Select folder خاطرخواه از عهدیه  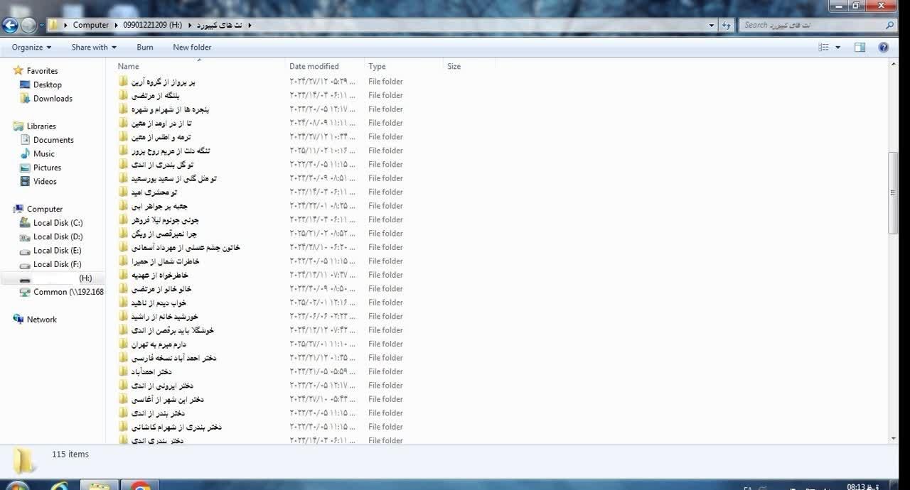[159, 275]
